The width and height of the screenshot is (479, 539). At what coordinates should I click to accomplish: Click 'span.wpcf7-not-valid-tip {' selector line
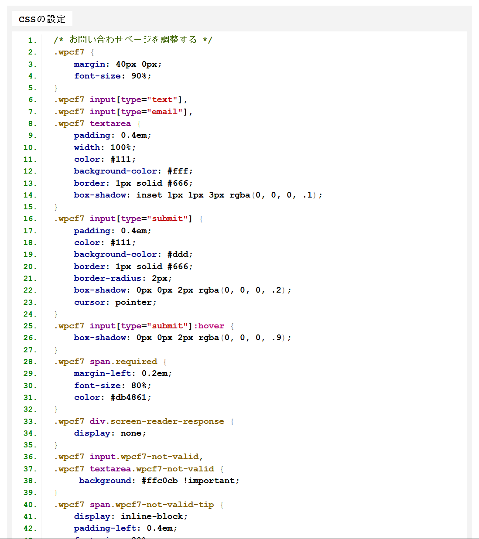tap(139, 505)
